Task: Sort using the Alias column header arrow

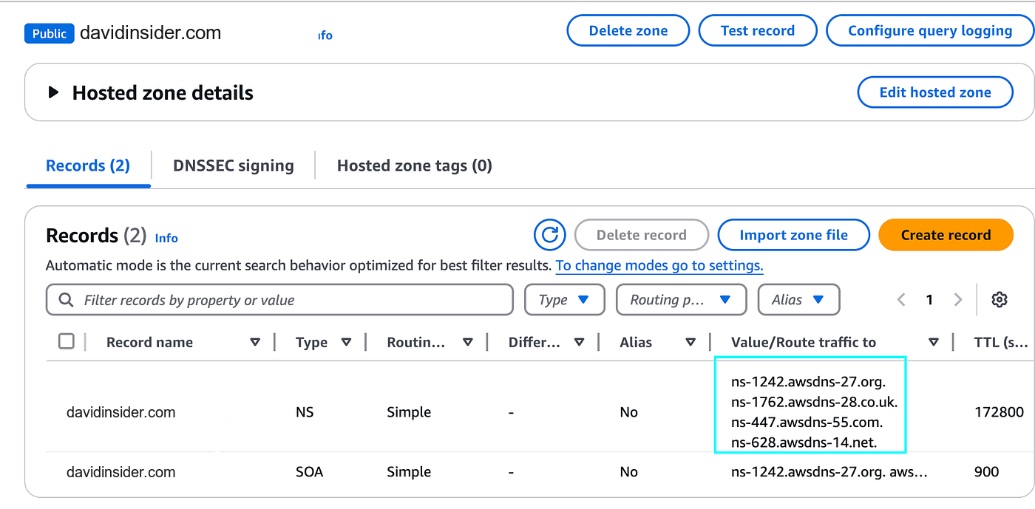Action: [x=690, y=342]
